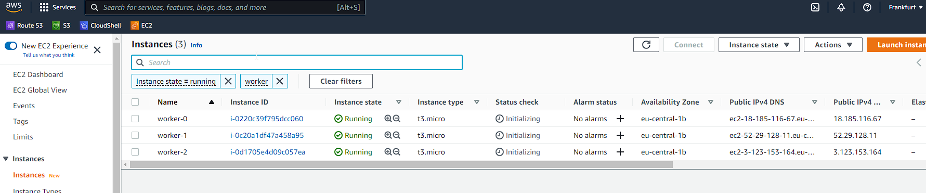Image resolution: width=926 pixels, height=193 pixels.
Task: Filter by Public IPv4 address column arrow
Action: tap(893, 102)
